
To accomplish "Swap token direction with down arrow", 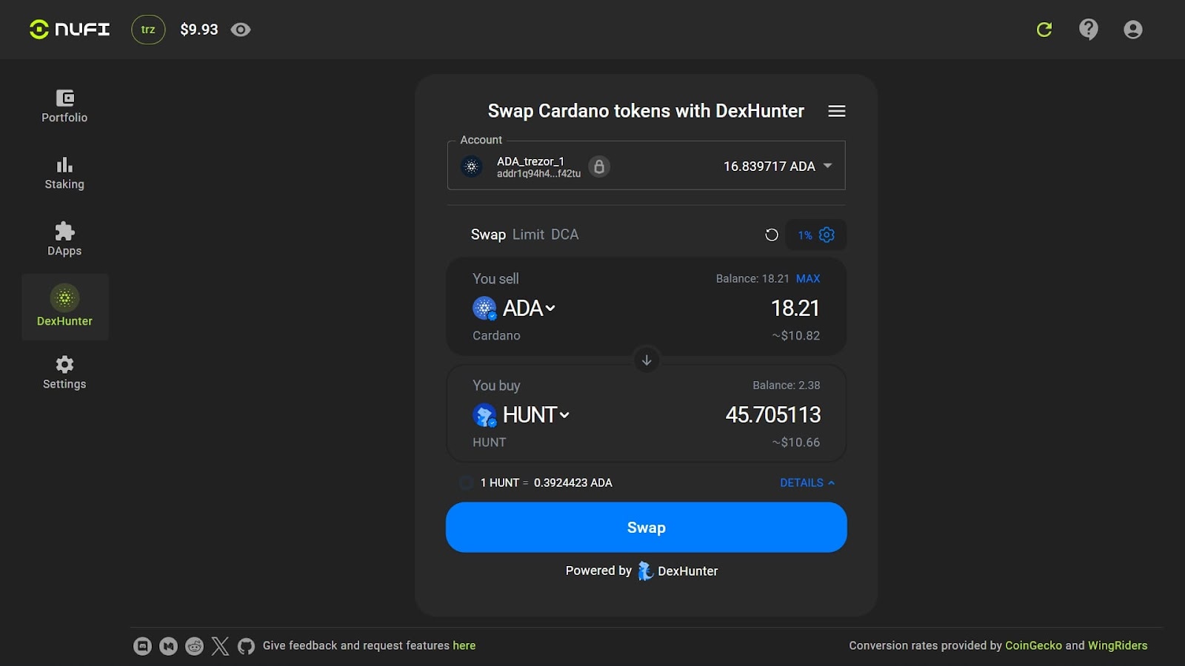I will pyautogui.click(x=647, y=360).
